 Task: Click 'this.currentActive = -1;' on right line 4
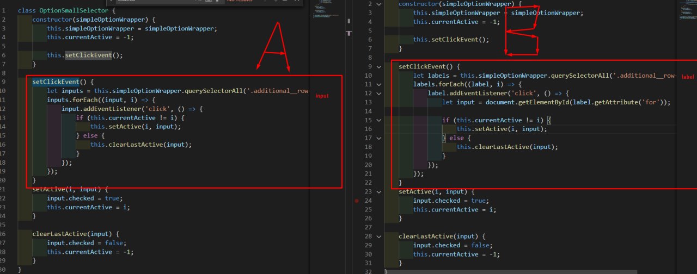coord(456,22)
